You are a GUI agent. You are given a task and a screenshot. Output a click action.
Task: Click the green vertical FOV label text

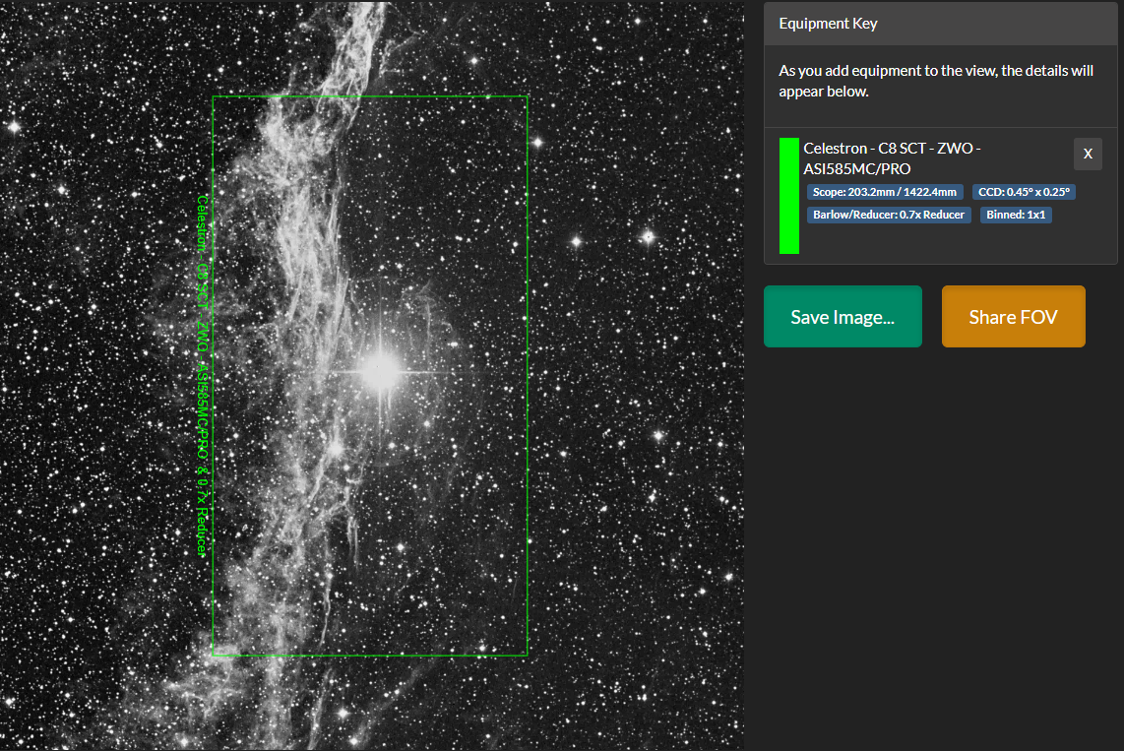(x=203, y=376)
